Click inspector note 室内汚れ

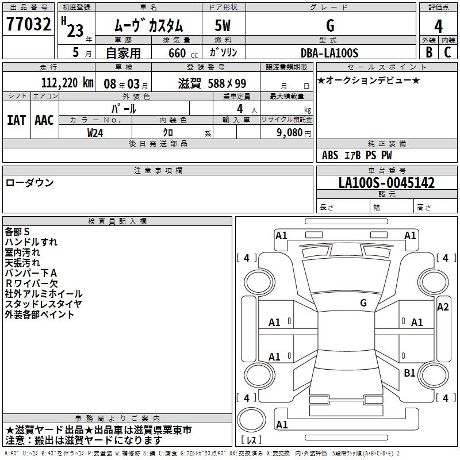(x=22, y=252)
